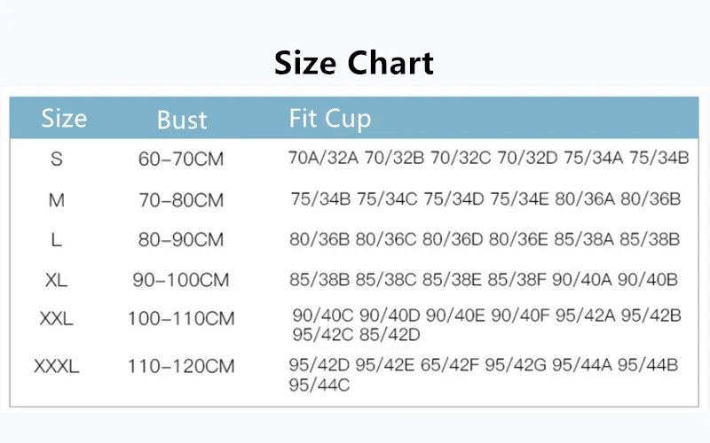Viewport: 710px width, 443px height.
Task: Click the 85/38F cup size
Action: 517,280
